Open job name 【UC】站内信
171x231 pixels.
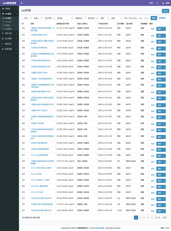(36, 174)
